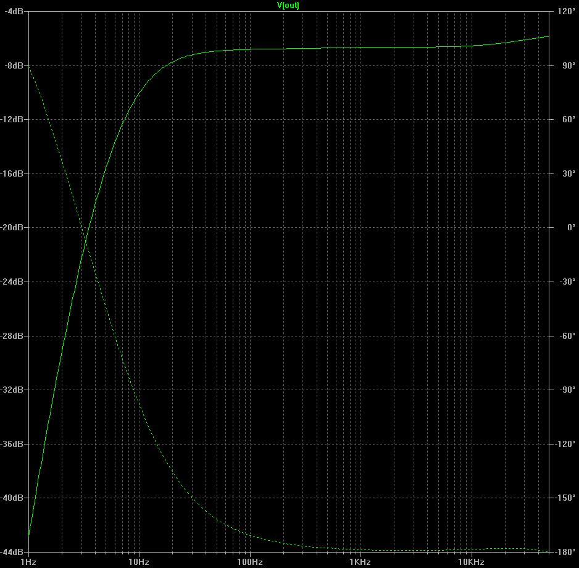Image resolution: width=579 pixels, height=568 pixels.
Task: Click the -20dB magnitude axis label
Action: [x=12, y=227]
